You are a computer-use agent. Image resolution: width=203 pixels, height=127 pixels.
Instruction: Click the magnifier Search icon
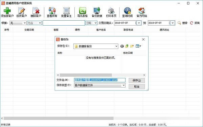pos(179,23)
